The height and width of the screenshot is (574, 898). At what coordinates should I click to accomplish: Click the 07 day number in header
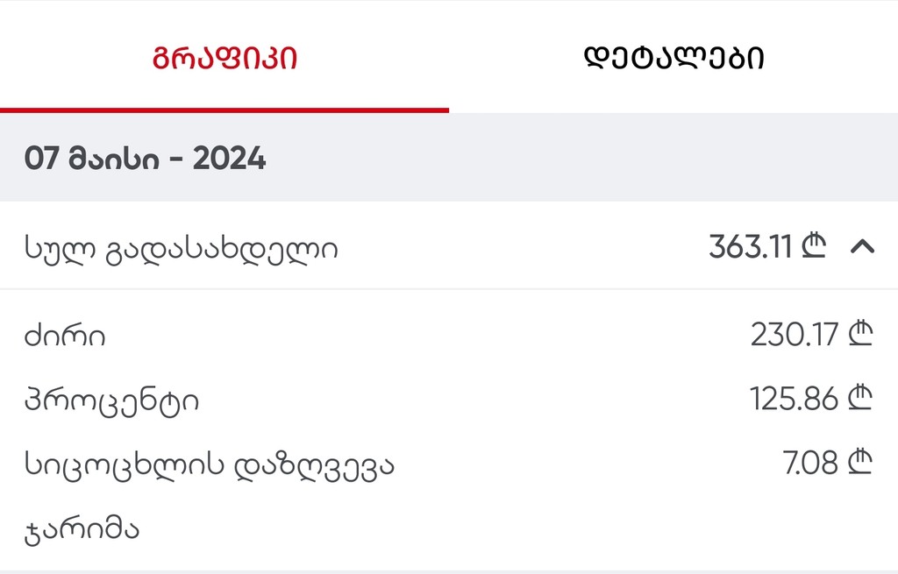41,158
